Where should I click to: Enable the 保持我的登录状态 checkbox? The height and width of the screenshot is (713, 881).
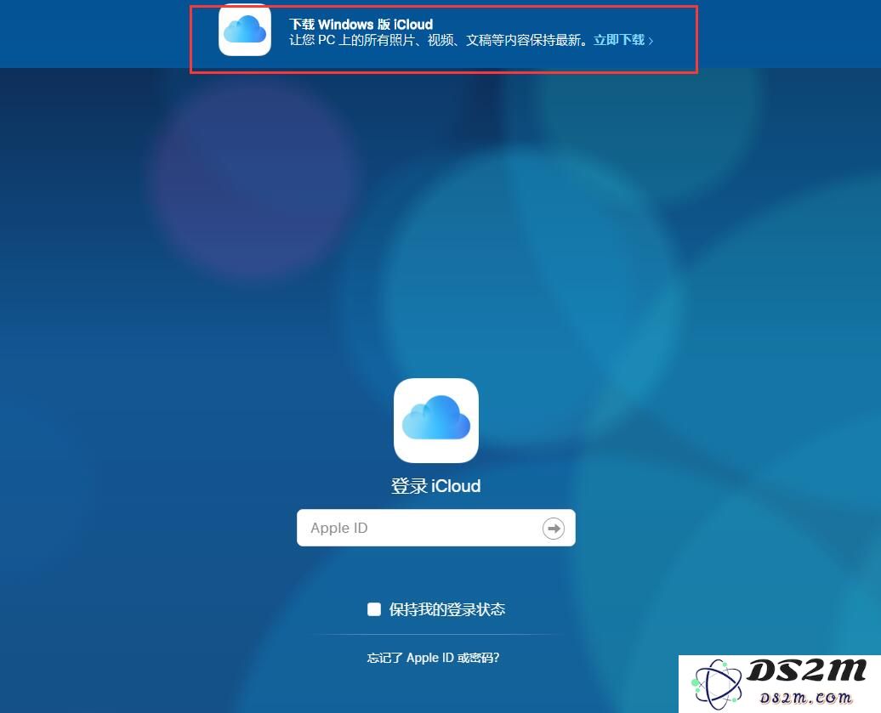(374, 609)
